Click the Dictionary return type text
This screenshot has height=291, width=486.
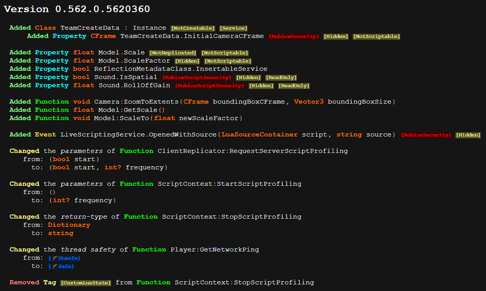(69, 225)
